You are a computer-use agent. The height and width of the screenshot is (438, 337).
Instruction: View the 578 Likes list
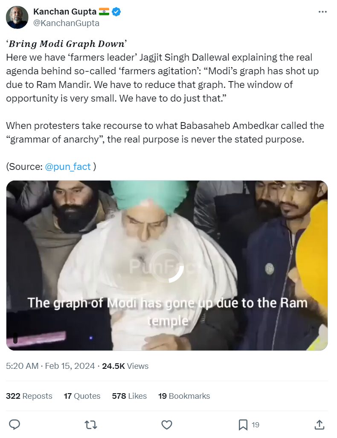pyautogui.click(x=129, y=396)
